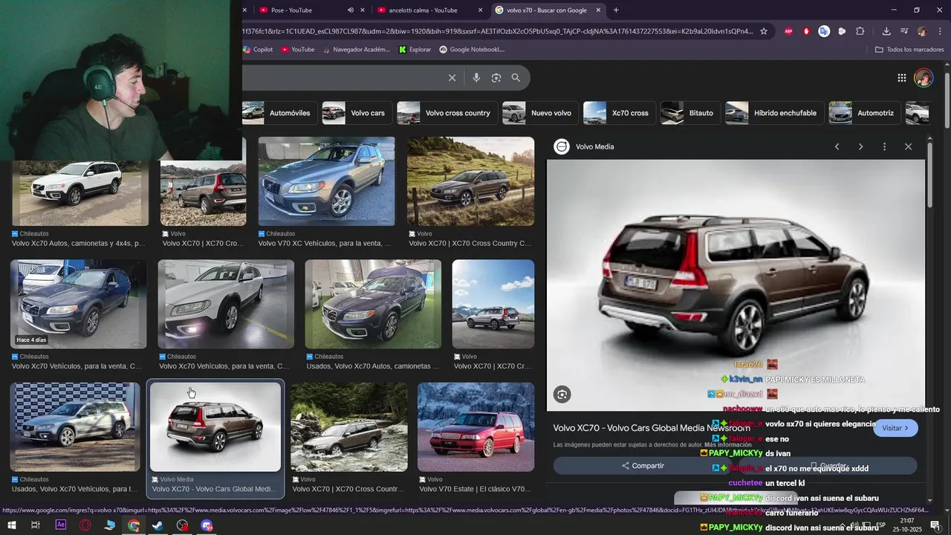Open the red Volvo V70 Estate thumbnail
This screenshot has height=535, width=951.
pyautogui.click(x=475, y=427)
